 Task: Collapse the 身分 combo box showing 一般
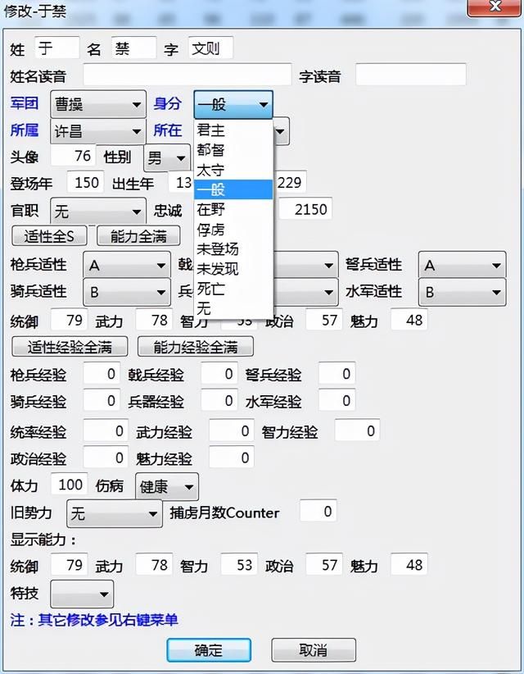click(x=233, y=104)
